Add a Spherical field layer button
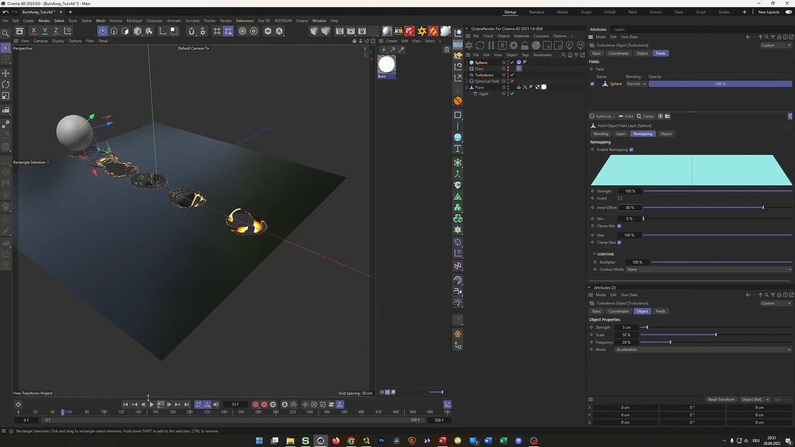Viewport: 795px width, 447px height. (602, 117)
